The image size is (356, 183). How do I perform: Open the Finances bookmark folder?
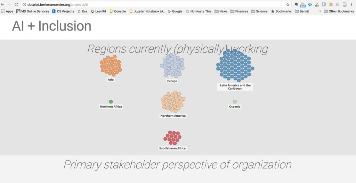pyautogui.click(x=239, y=11)
